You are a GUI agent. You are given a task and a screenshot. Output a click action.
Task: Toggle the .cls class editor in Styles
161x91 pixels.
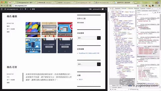tap(155, 13)
